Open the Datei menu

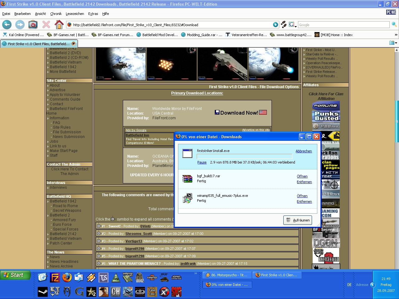pyautogui.click(x=6, y=14)
